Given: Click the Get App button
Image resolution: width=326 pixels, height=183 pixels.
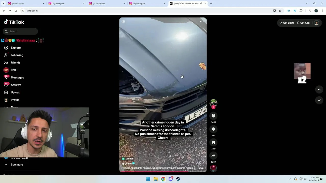Looking at the screenshot, I should [x=303, y=23].
